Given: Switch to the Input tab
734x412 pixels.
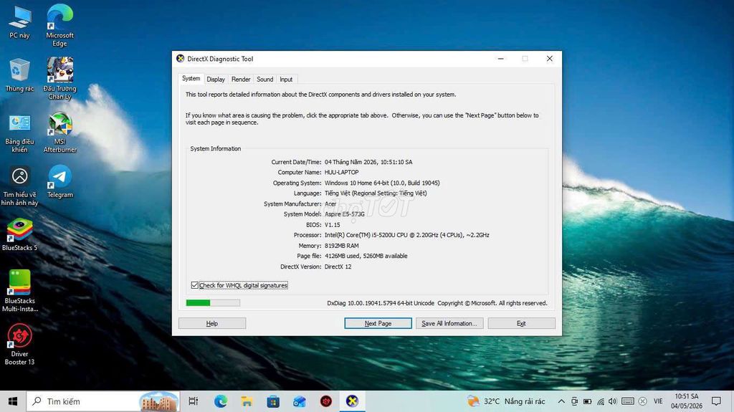Looking at the screenshot, I should (286, 80).
